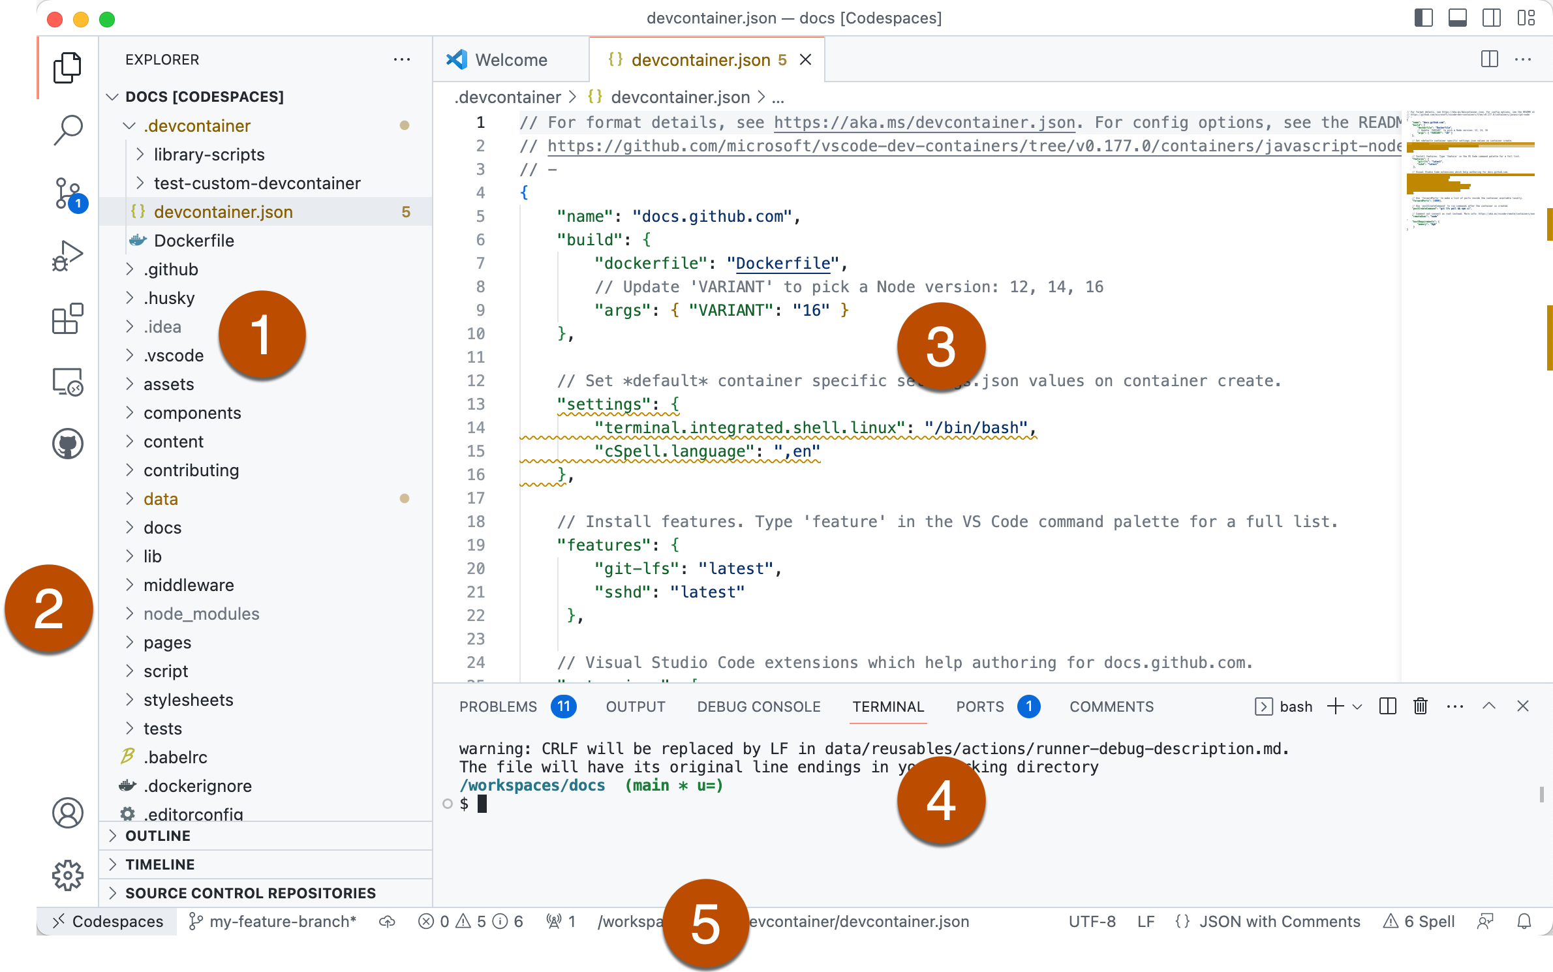Open the Run and Debug view
Screen dimensions: 1553x972
(x=68, y=254)
